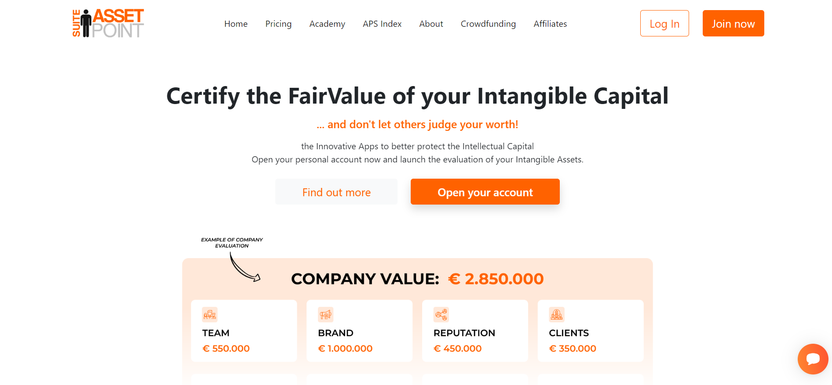This screenshot has height=385, width=832.
Task: Click the Team card icon
Action: (210, 314)
